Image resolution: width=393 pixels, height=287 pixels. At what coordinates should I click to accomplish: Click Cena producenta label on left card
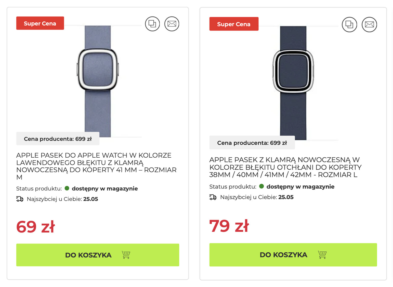[58, 139]
